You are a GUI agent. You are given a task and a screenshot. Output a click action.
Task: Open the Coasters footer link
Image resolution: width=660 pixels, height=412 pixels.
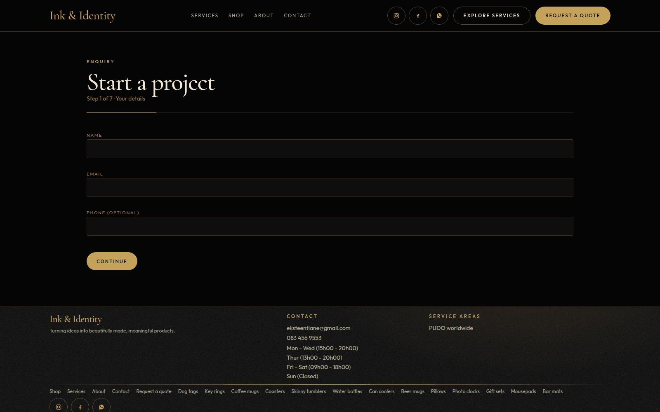coord(275,391)
